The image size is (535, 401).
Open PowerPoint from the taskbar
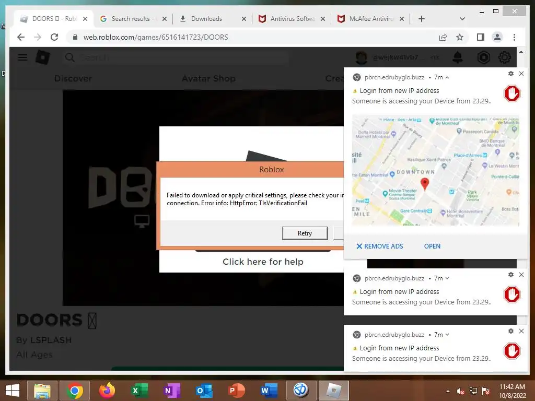pos(237,391)
